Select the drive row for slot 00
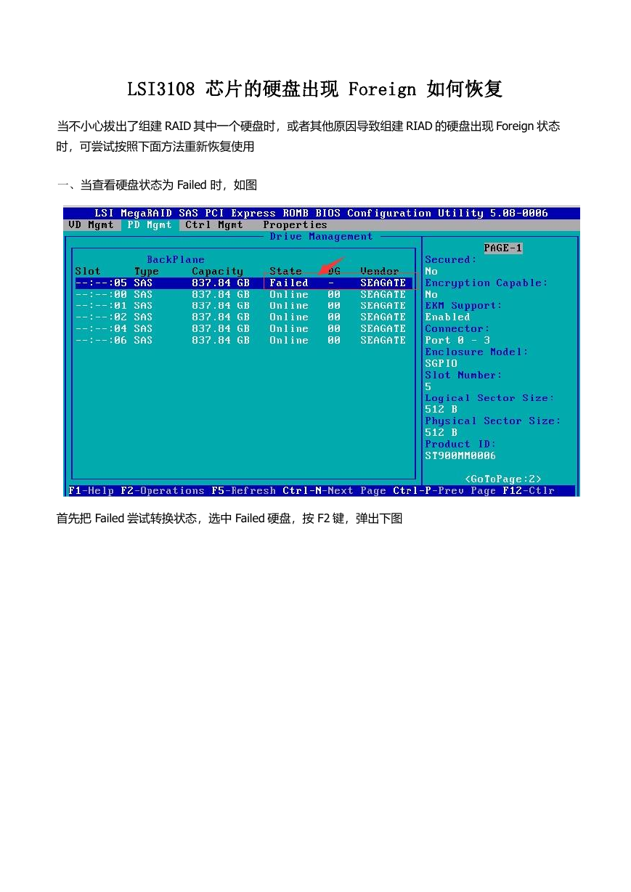Viewport: 631px width, 892px height. tap(243, 294)
